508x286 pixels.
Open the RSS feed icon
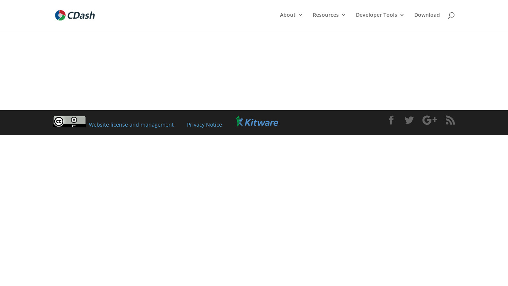click(x=450, y=120)
